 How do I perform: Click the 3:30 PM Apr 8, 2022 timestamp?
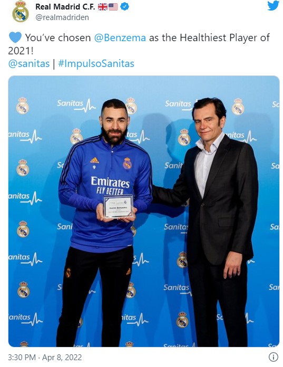click(x=45, y=358)
